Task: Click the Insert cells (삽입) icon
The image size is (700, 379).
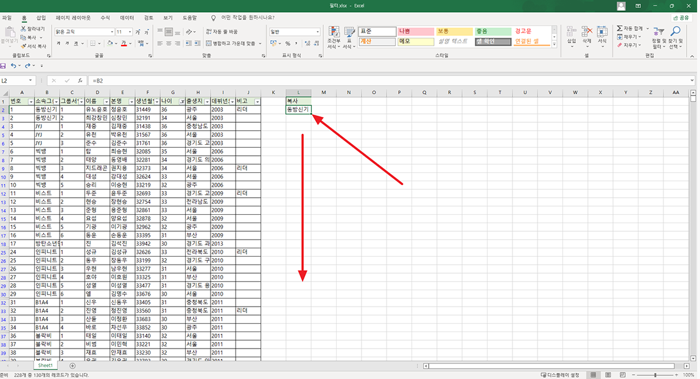Action: coord(572,31)
